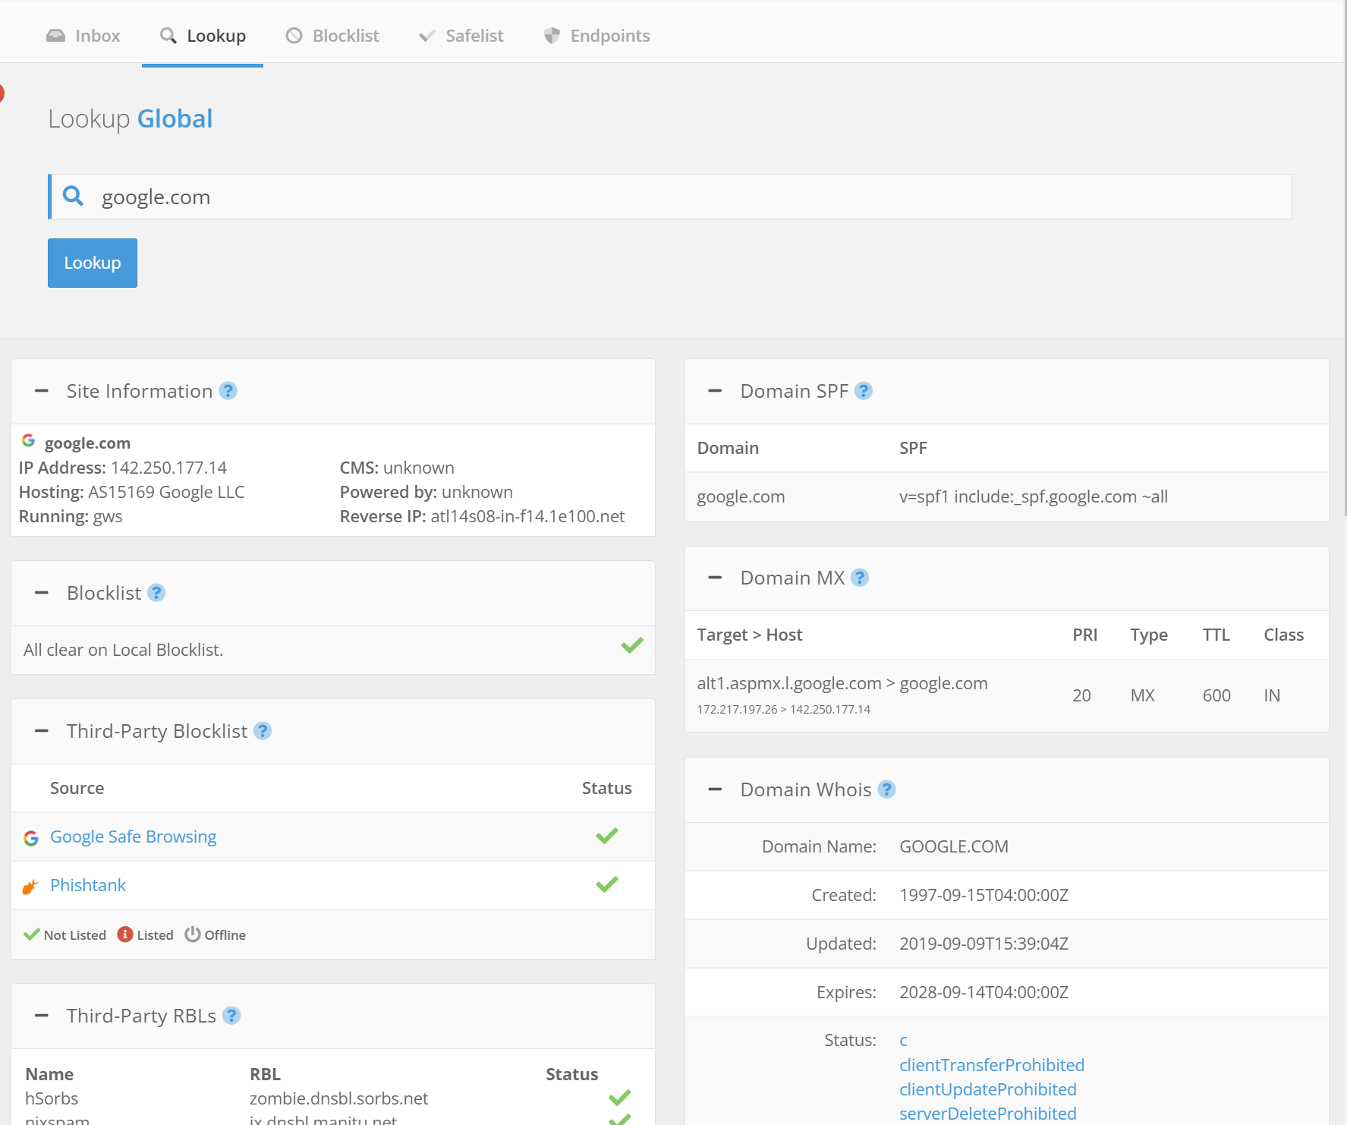Click the Global heading link
The height and width of the screenshot is (1125, 1347).
175,119
